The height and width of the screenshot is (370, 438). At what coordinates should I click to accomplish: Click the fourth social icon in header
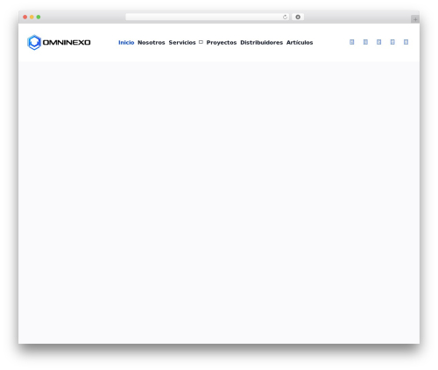pyautogui.click(x=392, y=42)
